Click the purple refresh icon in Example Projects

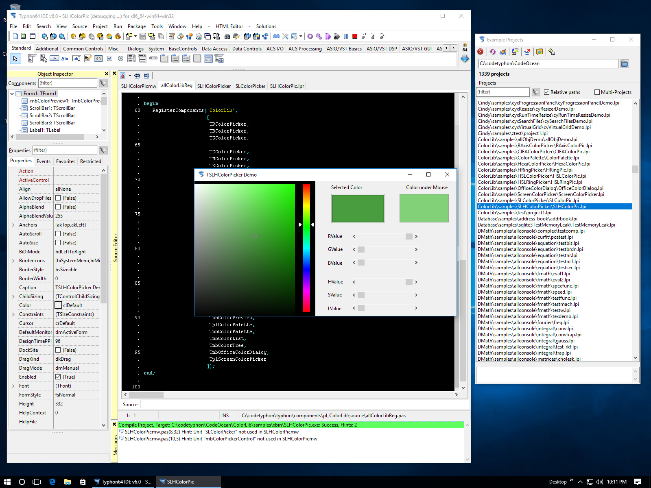[493, 52]
